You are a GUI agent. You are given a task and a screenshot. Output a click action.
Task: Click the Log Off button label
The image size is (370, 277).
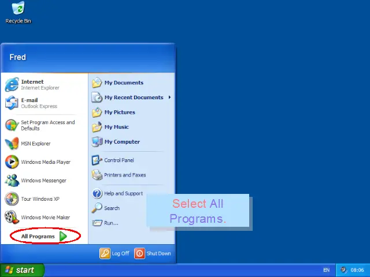(x=120, y=253)
